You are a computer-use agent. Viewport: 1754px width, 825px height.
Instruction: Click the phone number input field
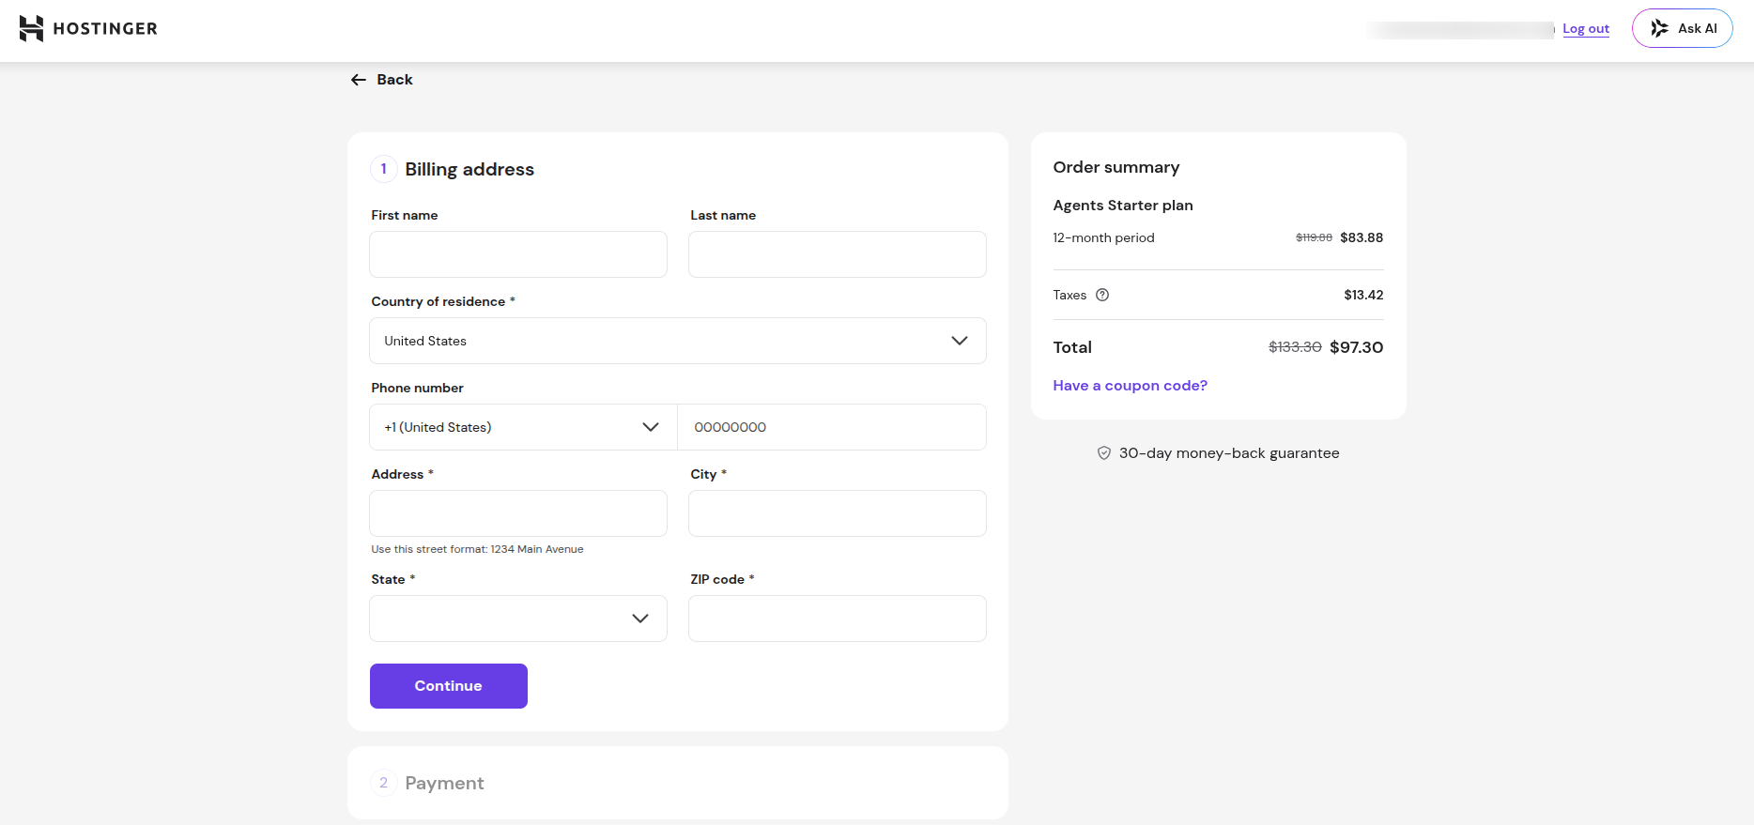(832, 427)
